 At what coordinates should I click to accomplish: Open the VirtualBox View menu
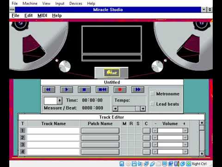[46, 3]
